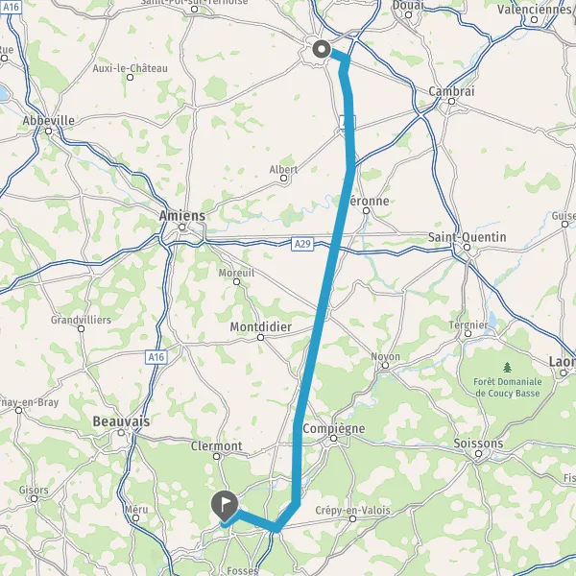Select the Compiègne city dot
This screenshot has height=576, width=576.
(333, 439)
